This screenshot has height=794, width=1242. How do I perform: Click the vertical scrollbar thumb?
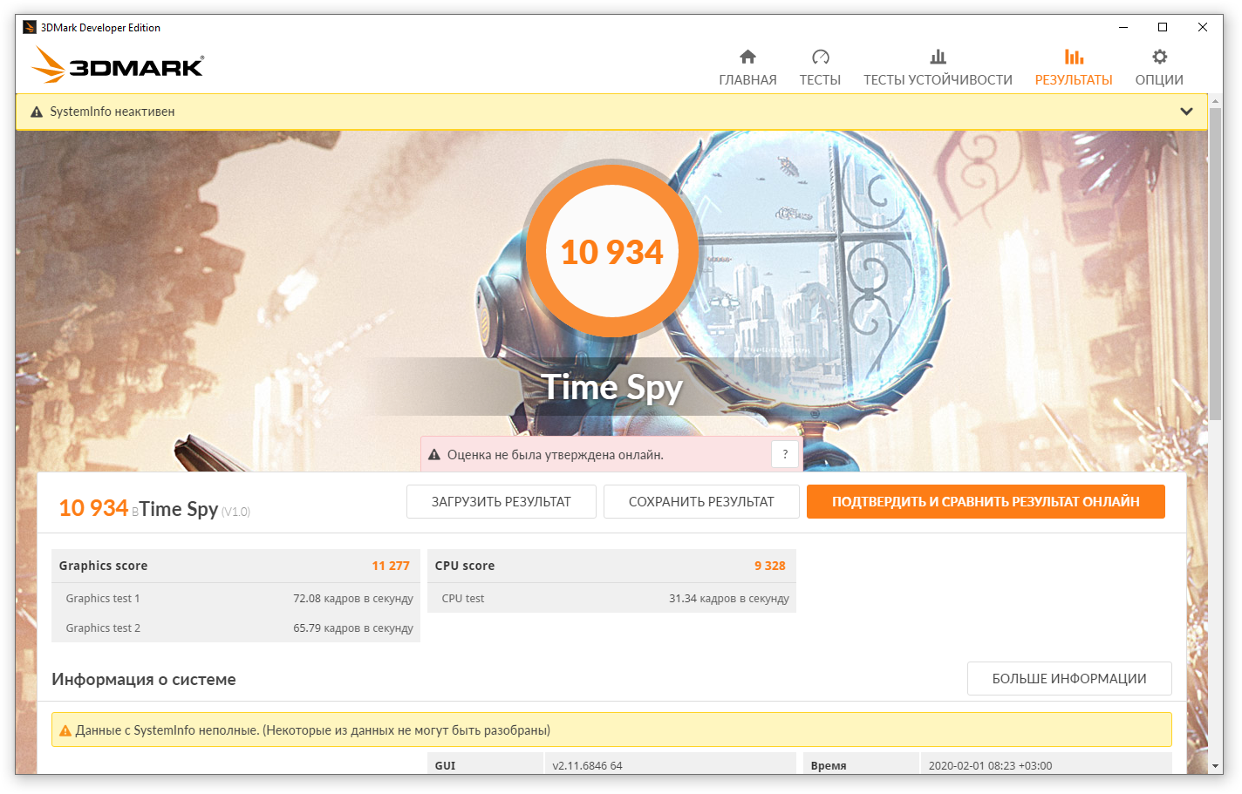click(x=1216, y=264)
